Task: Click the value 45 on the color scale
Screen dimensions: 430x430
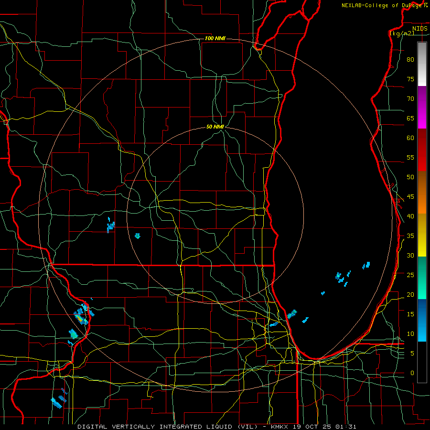Action: [x=410, y=197]
